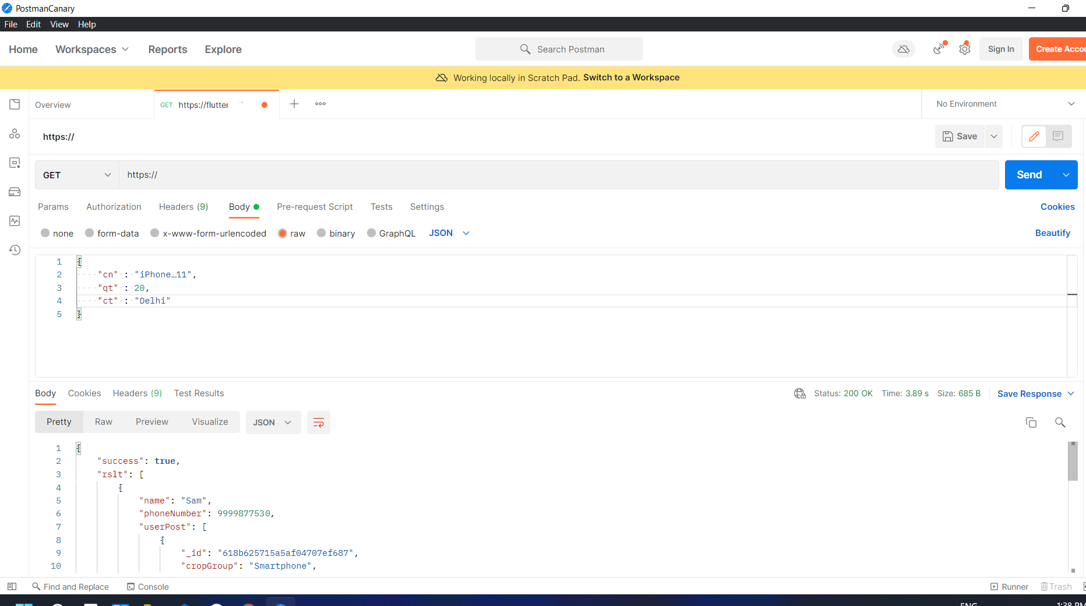
Task: Open the response JSON format dropdown
Action: point(273,422)
